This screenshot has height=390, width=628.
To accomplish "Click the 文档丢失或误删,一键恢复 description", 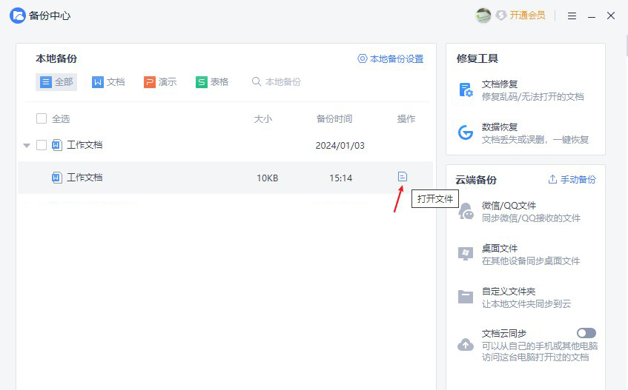I will [535, 139].
